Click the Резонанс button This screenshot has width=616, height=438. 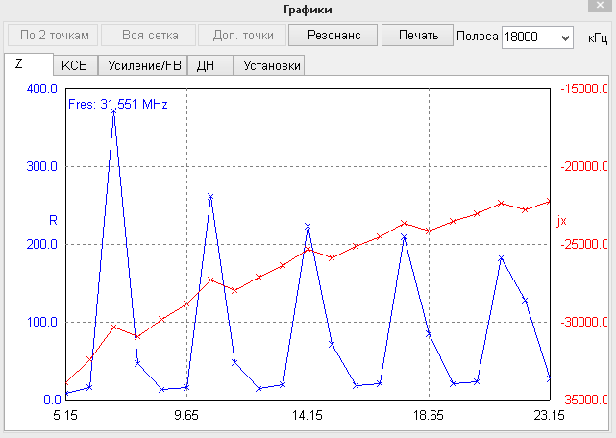pyautogui.click(x=333, y=36)
